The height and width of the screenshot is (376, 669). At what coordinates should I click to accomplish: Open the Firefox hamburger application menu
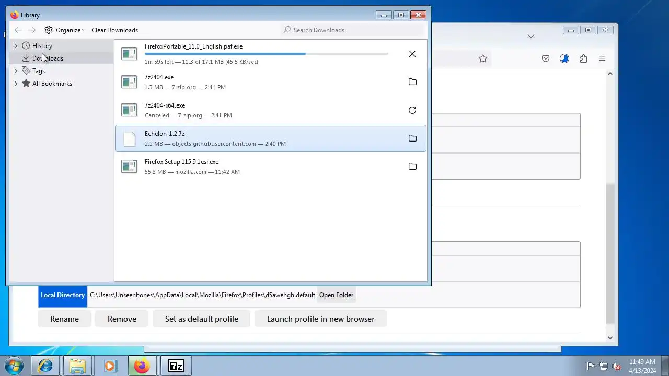602,59
